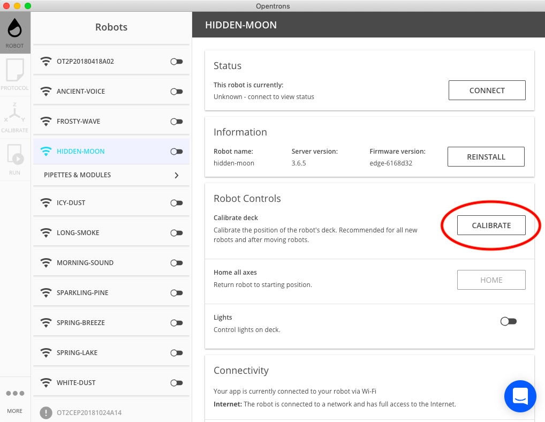Toggle connection for HIDDEN-MOON

click(x=177, y=151)
